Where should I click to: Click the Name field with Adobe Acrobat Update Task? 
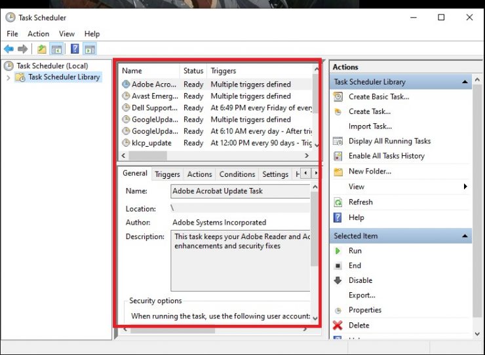point(240,191)
